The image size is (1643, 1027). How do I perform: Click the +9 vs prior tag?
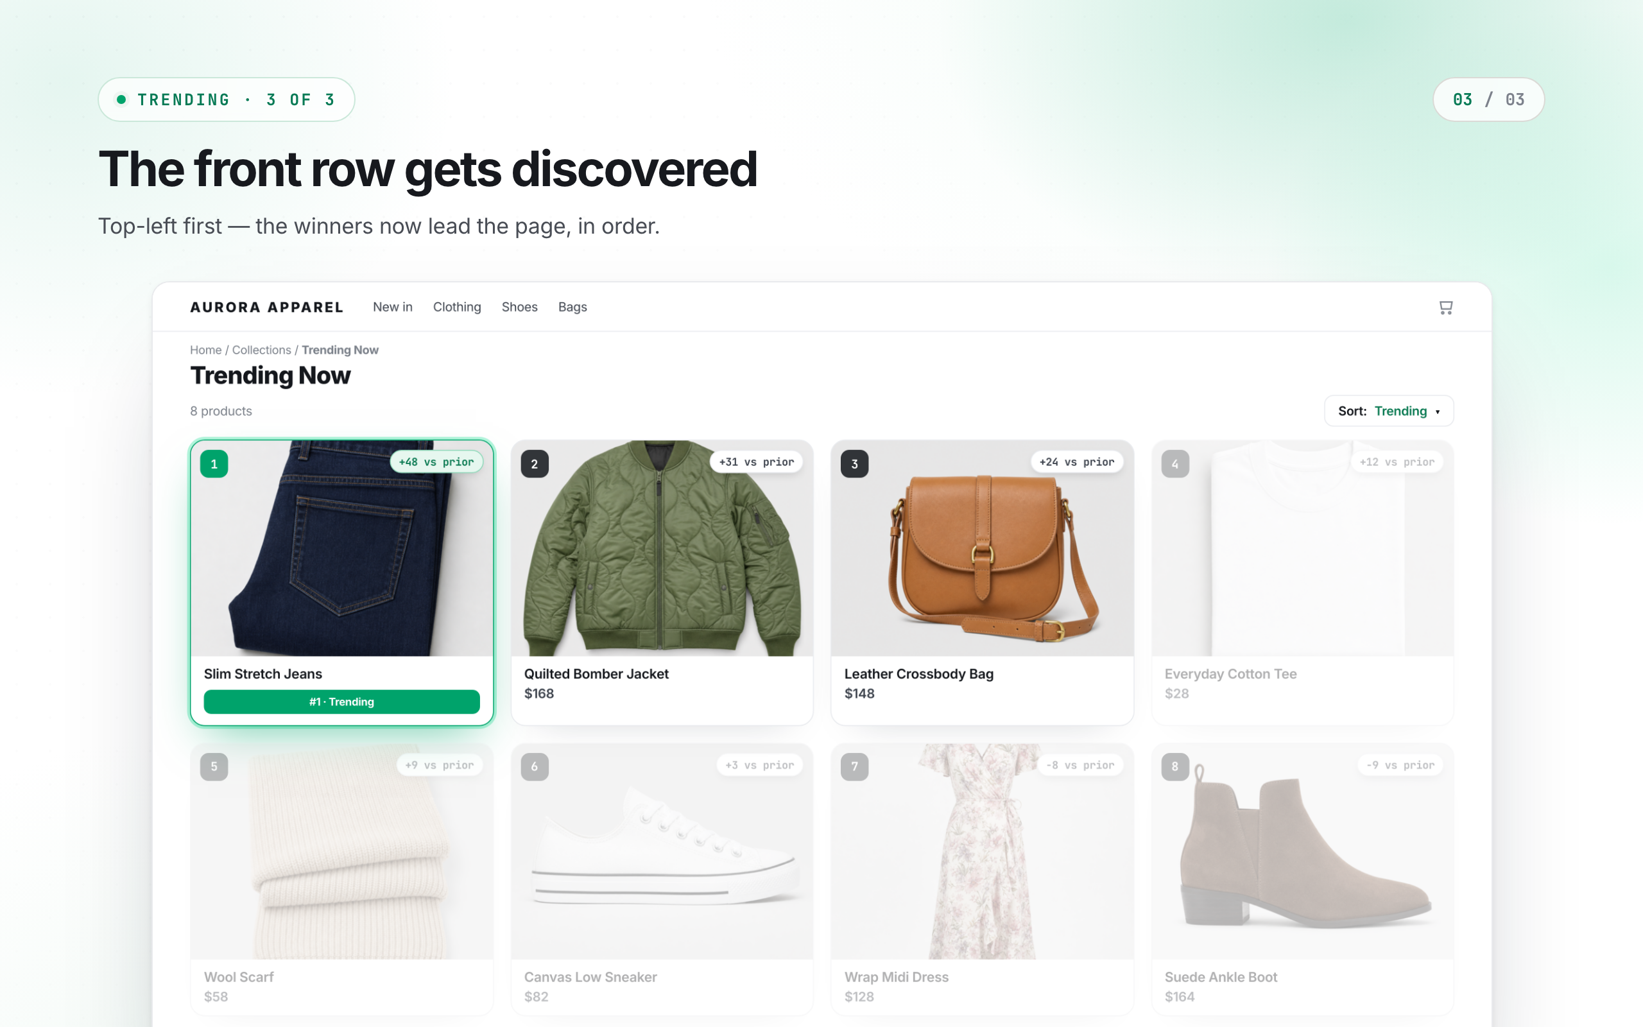[x=439, y=765]
